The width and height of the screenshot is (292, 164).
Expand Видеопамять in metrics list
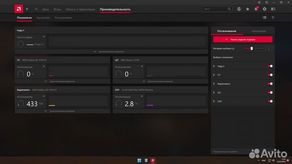[214, 84]
